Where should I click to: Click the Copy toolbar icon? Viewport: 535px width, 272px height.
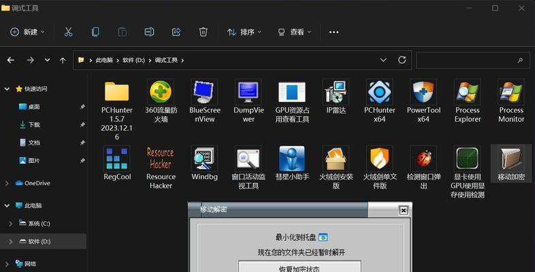click(95, 32)
